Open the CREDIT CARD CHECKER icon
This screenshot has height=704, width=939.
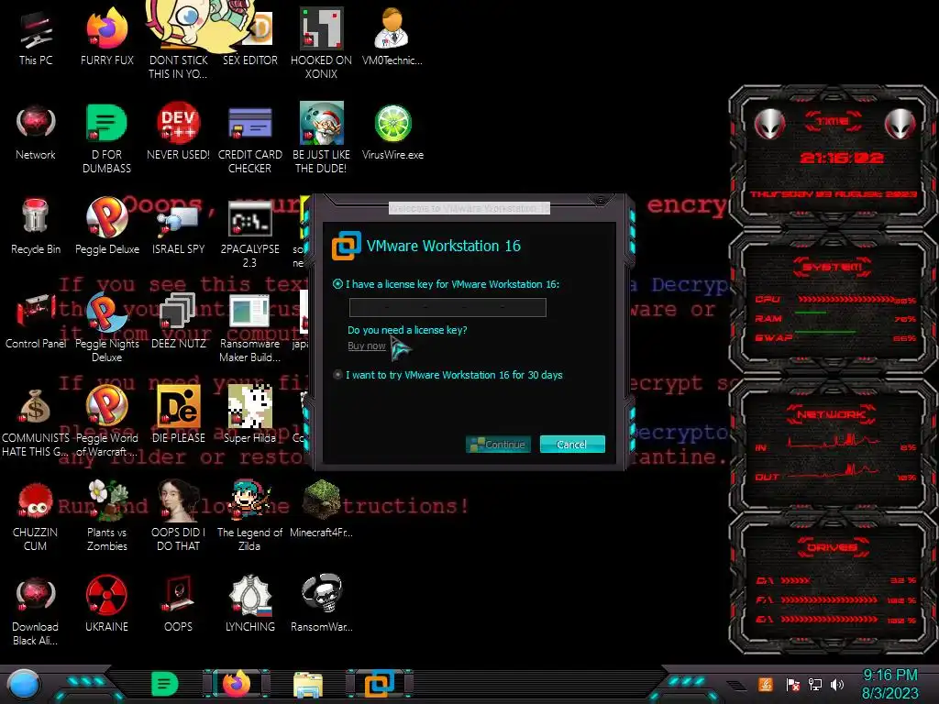coord(249,139)
